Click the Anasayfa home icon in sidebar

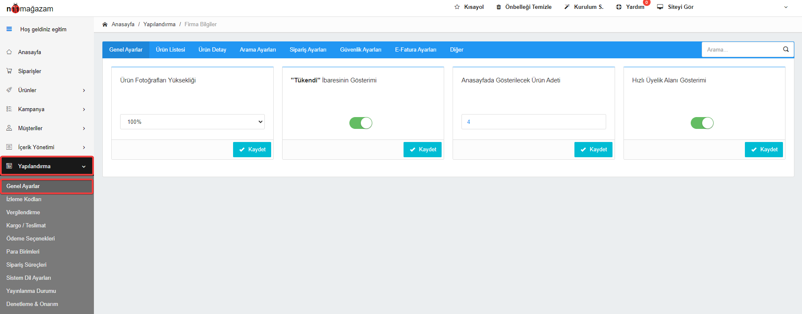click(9, 52)
